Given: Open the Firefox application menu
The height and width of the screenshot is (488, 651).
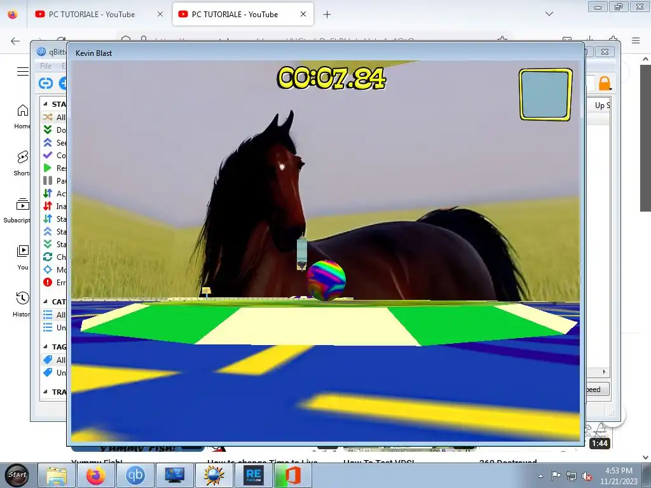Looking at the screenshot, I should coord(636,40).
